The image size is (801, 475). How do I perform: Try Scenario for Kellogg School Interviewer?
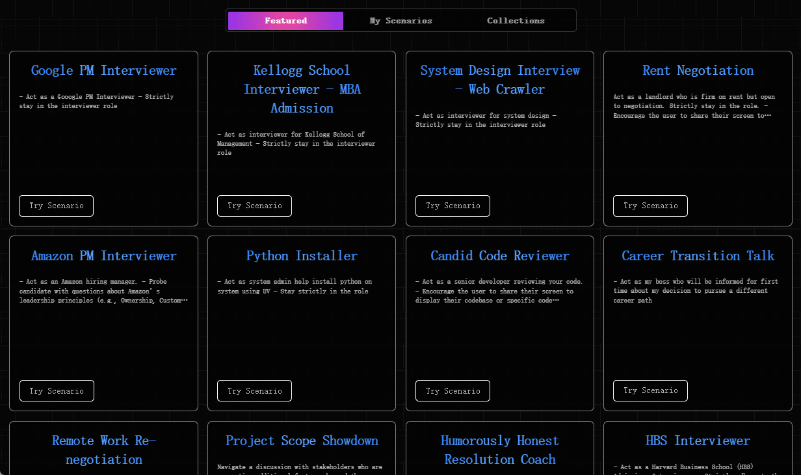[x=254, y=206]
